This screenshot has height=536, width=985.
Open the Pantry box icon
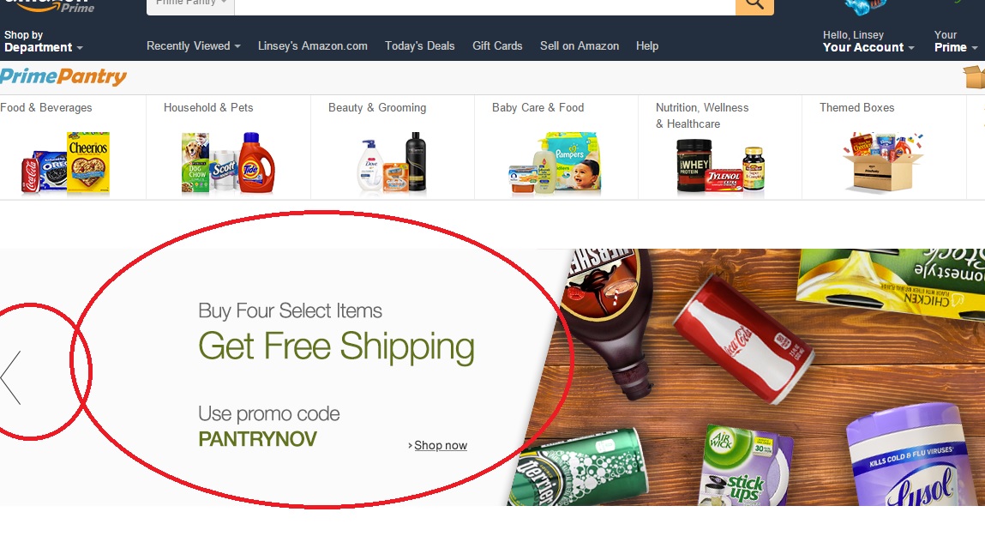point(975,77)
